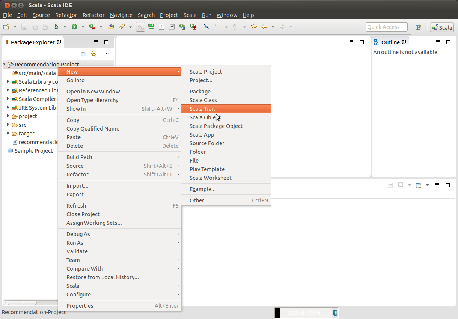Click the Quick Access search field
The width and height of the screenshot is (458, 319).
(387, 27)
